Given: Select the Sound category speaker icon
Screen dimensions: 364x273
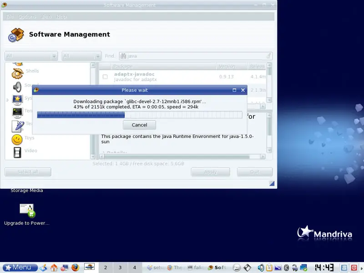Looking at the screenshot, I should (x=17, y=87).
